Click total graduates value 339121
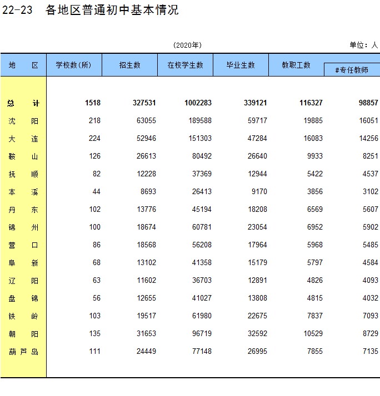 (x=255, y=103)
